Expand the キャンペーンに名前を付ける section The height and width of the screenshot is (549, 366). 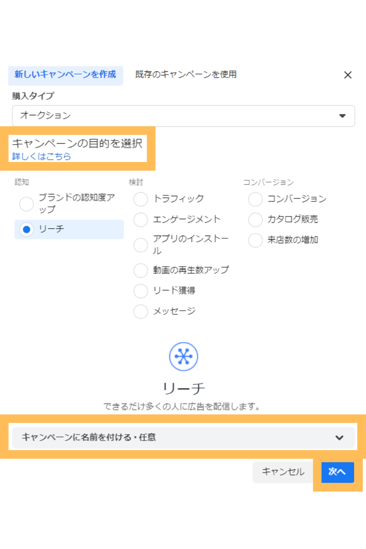coord(183,437)
